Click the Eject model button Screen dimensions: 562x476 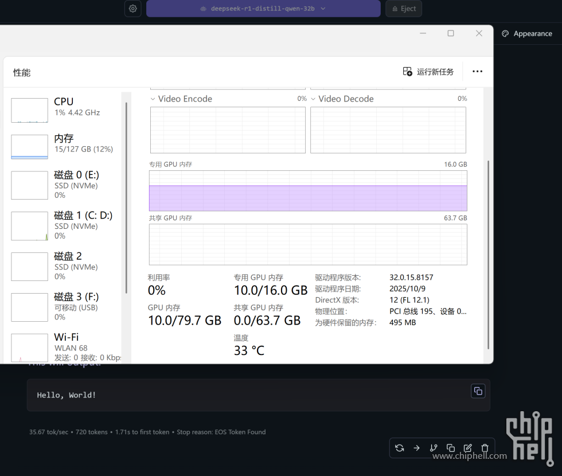point(403,9)
